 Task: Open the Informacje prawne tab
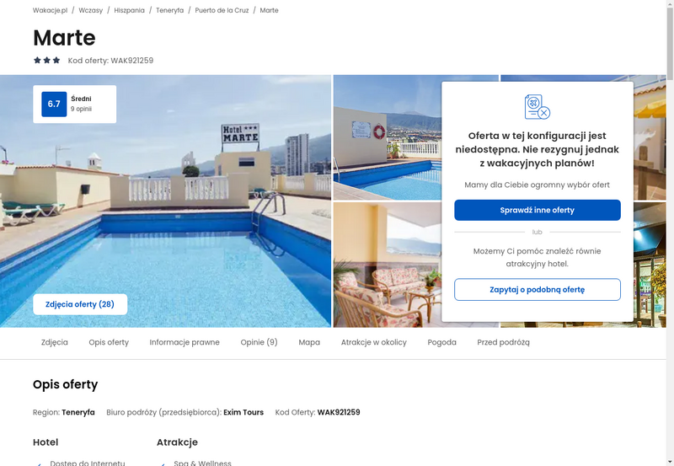[x=185, y=342]
